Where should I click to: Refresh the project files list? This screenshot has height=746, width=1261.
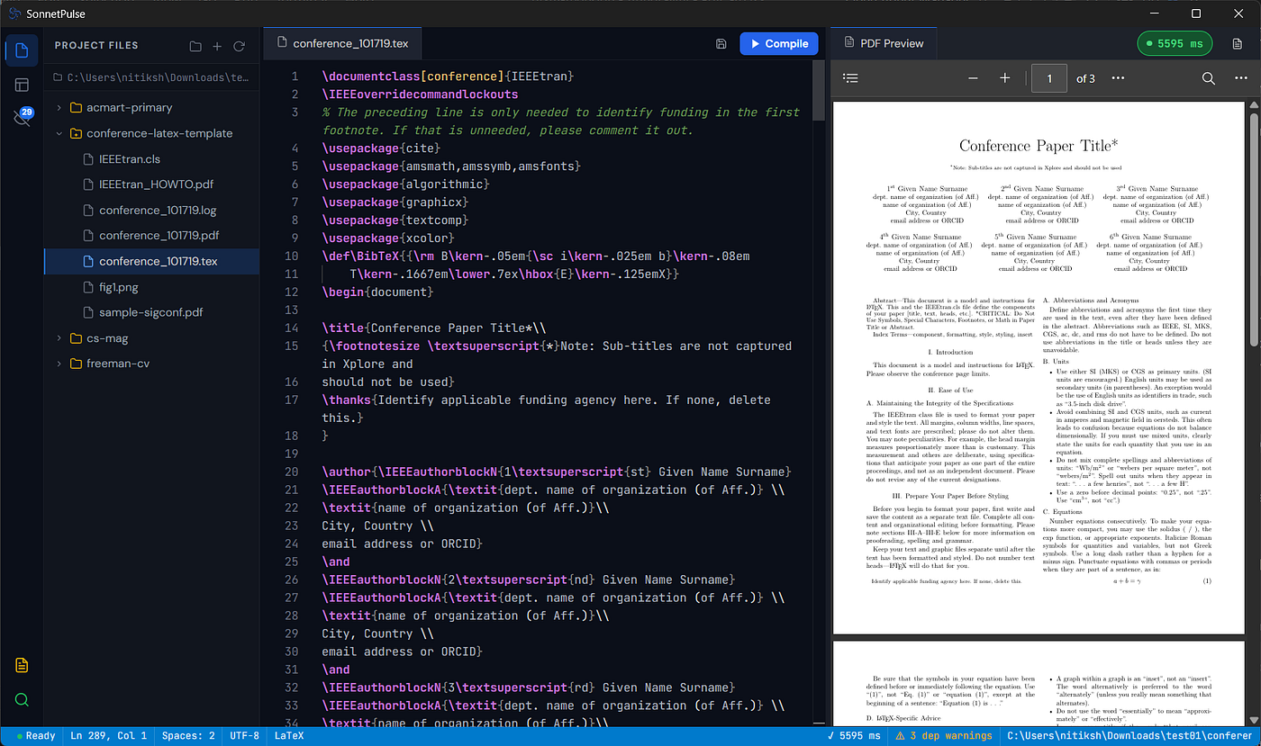[239, 46]
